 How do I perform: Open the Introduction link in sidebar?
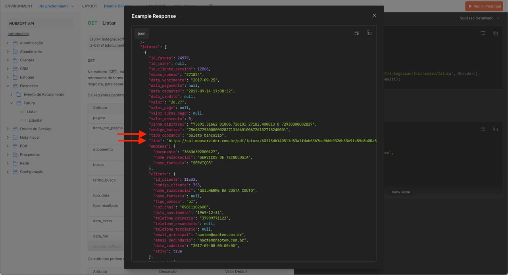[x=18, y=34]
